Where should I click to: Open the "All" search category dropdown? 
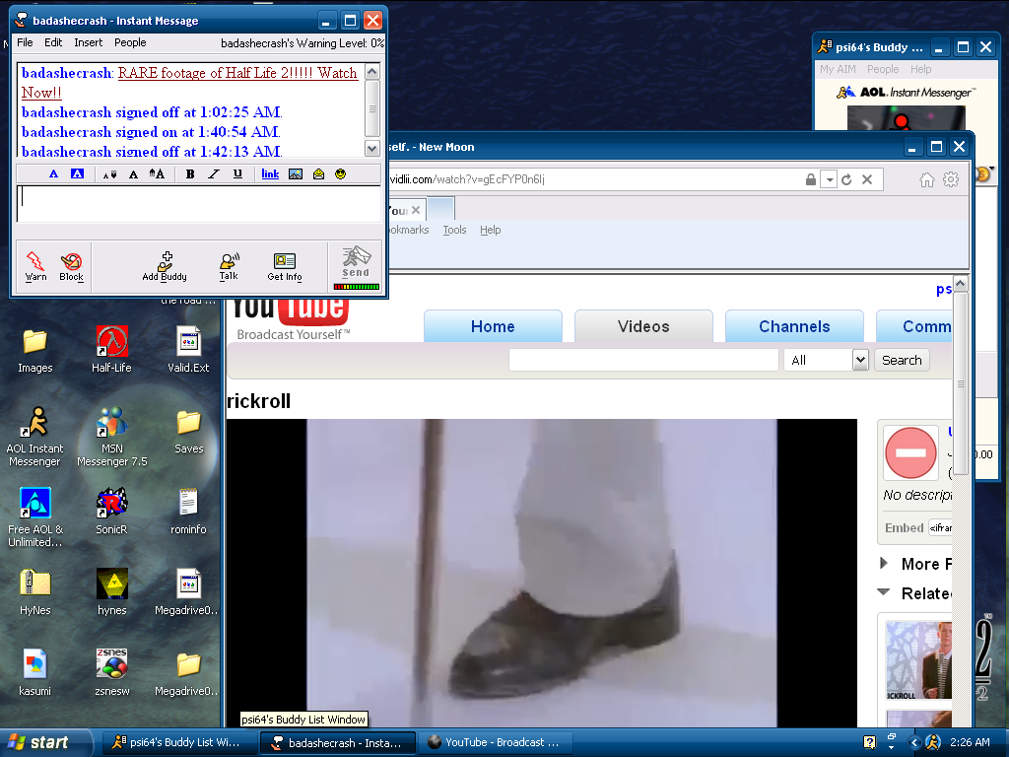pos(859,360)
